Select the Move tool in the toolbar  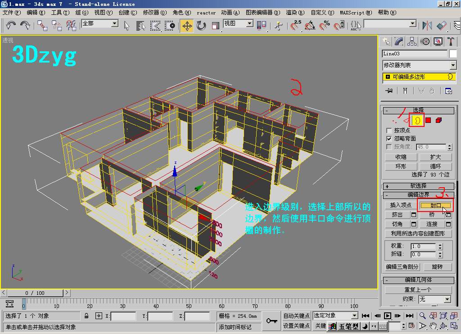187,25
